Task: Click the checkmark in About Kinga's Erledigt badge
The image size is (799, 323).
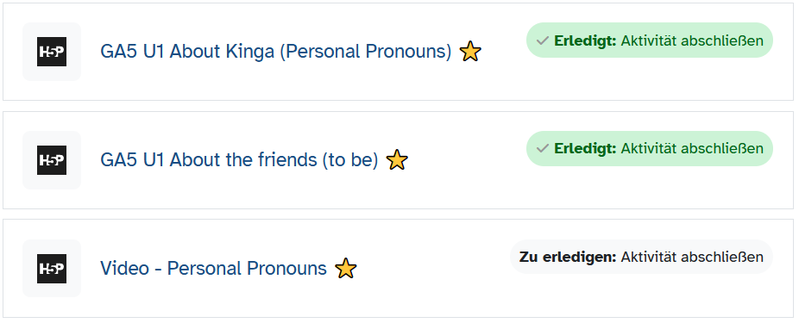Action: tap(543, 40)
